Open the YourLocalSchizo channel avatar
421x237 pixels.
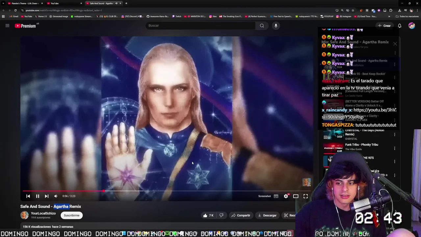click(x=25, y=215)
